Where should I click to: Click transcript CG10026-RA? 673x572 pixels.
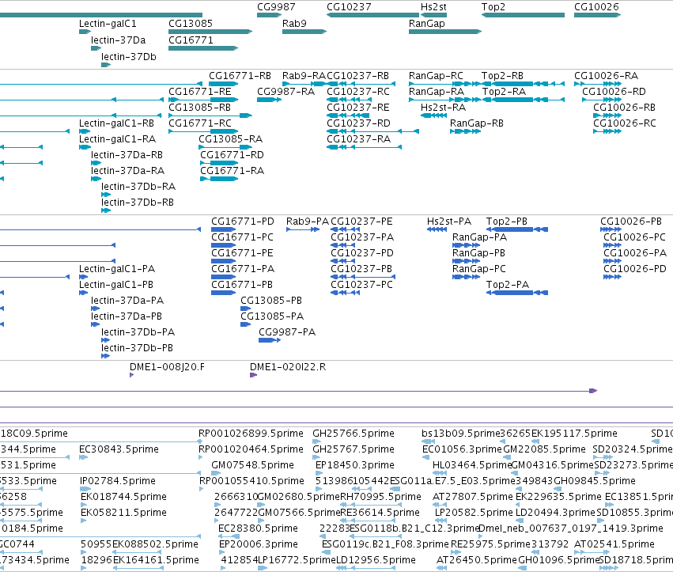click(x=606, y=76)
